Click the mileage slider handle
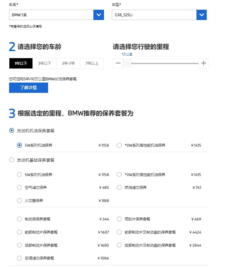Screen dimensions: 233x268 (127, 63)
